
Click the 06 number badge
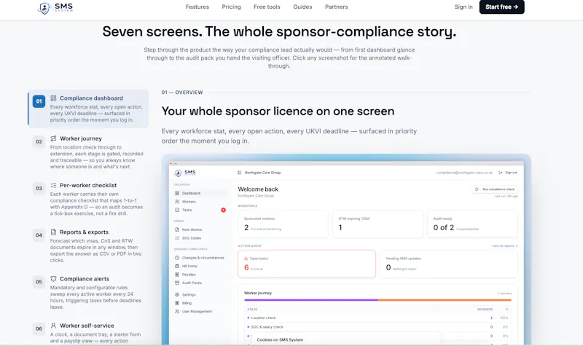click(39, 329)
